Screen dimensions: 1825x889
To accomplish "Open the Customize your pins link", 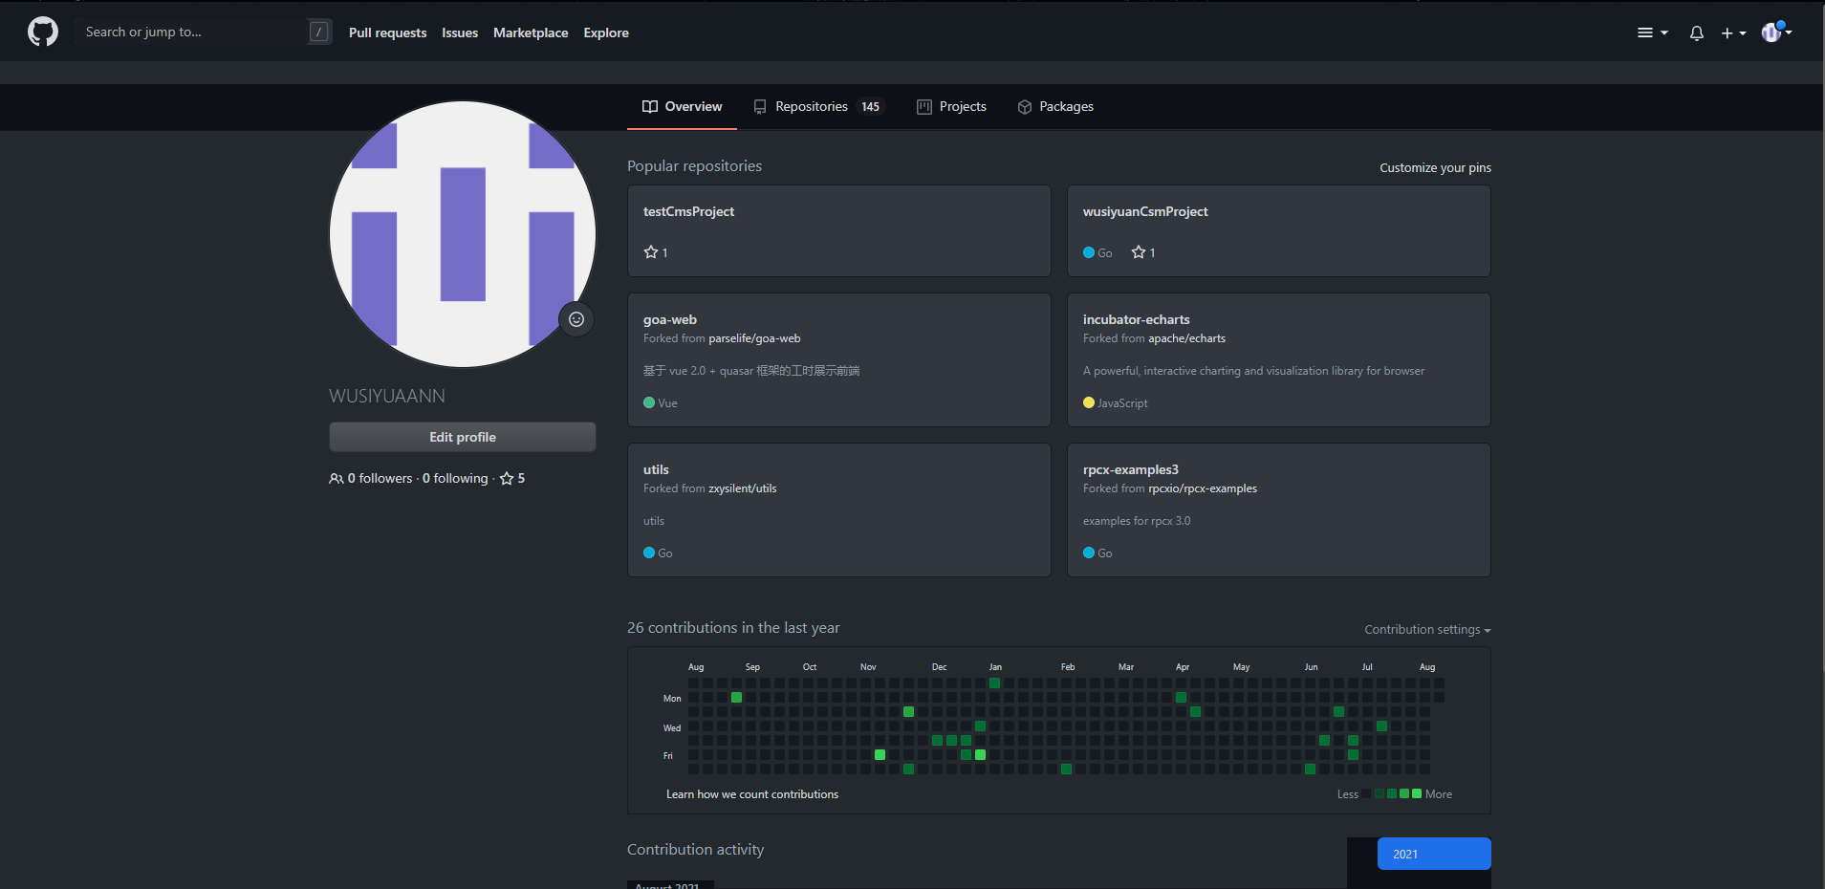I will (x=1435, y=167).
